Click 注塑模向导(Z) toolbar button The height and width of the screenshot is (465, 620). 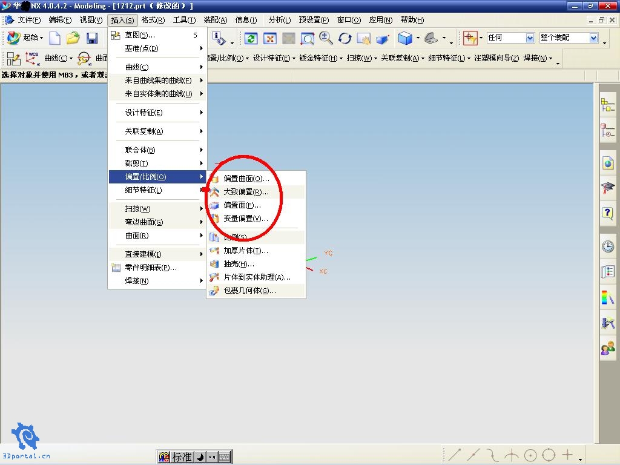[x=496, y=58]
